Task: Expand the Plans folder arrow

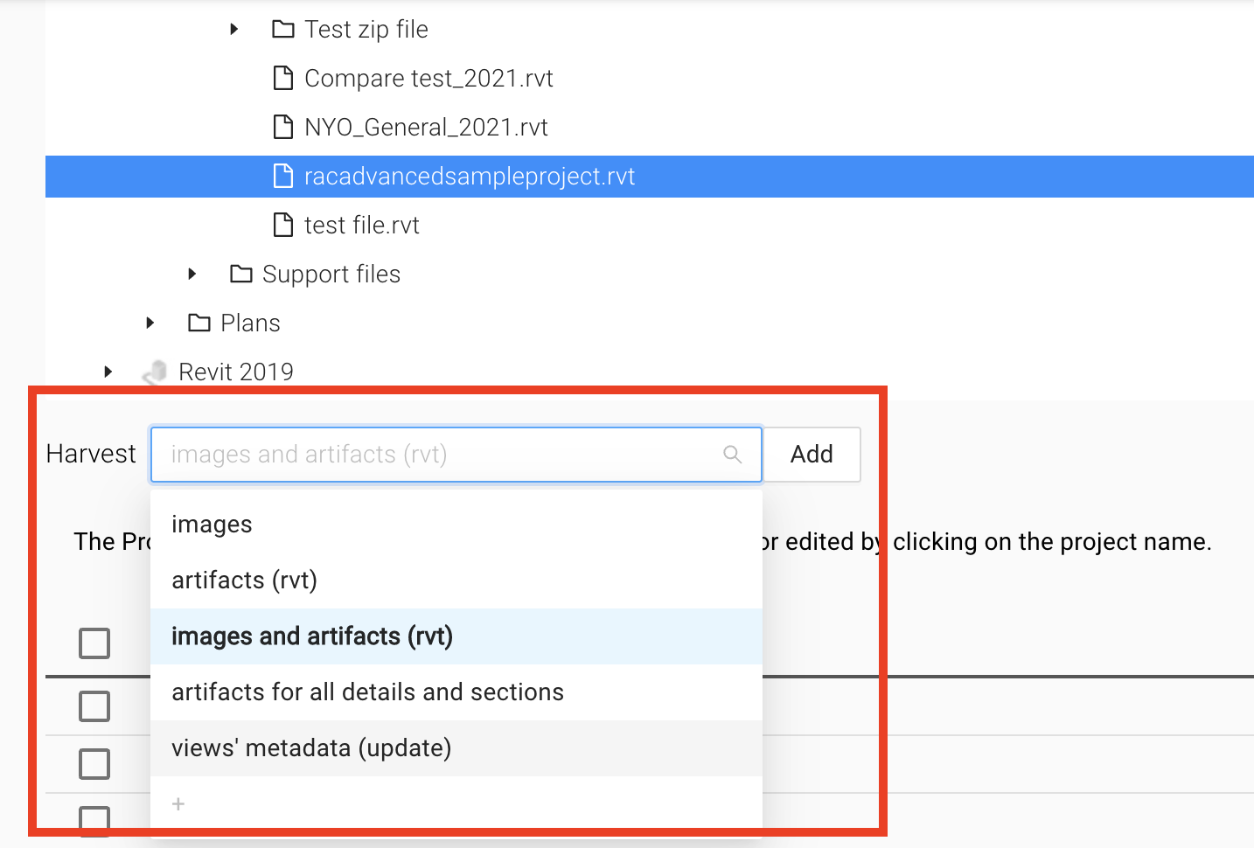Action: pos(150,323)
